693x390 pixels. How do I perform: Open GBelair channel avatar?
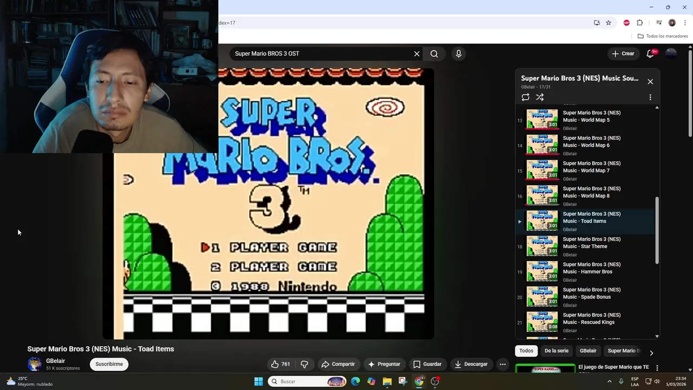pos(35,364)
